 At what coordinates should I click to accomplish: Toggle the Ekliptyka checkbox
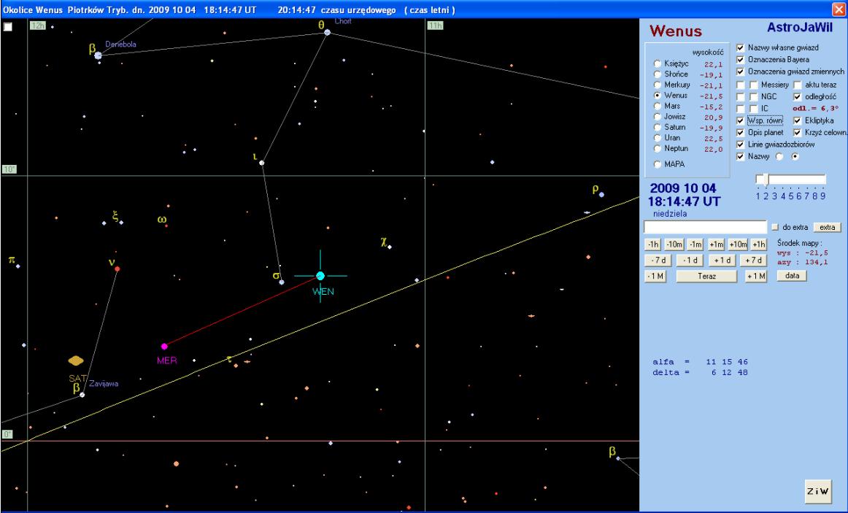[x=797, y=120]
